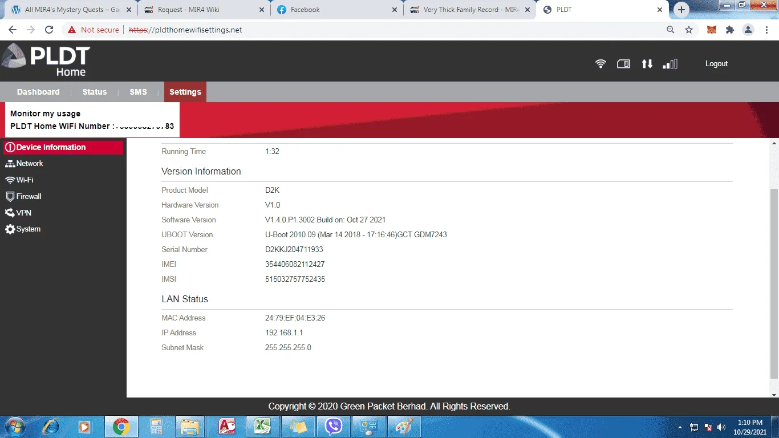Click the IP address 192.168.1.1
779x438 pixels.
click(284, 332)
